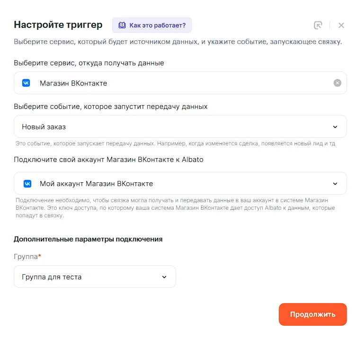364x340 pixels.
Task: Click the hint text below the event dropdown
Action: tap(176, 143)
